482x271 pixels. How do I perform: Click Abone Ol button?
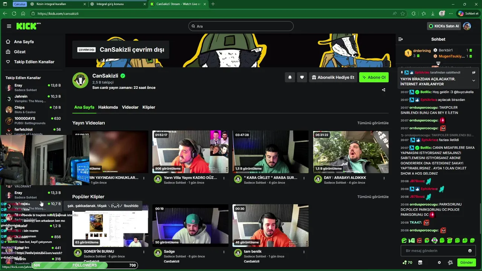click(374, 77)
